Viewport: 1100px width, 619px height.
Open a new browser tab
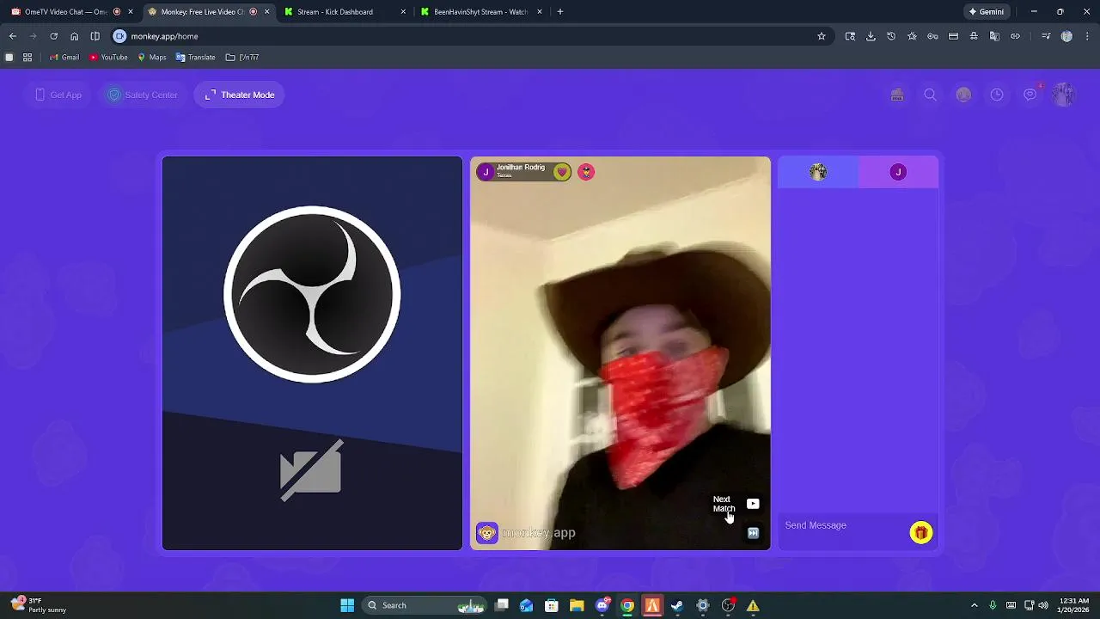coord(560,12)
